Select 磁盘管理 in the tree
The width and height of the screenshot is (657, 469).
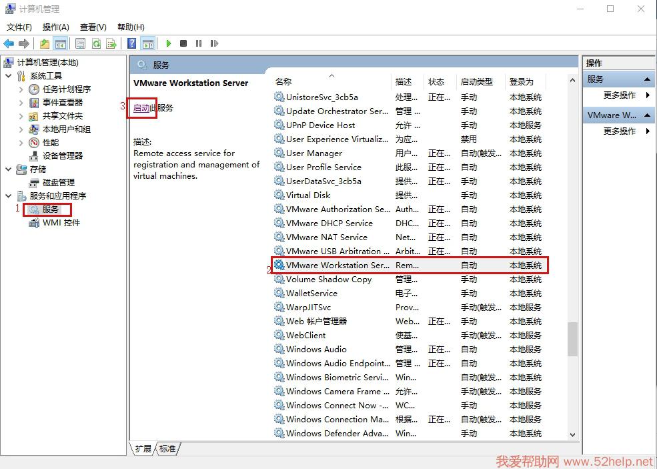pos(58,183)
